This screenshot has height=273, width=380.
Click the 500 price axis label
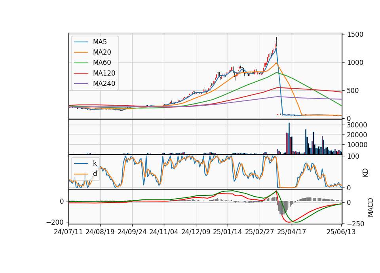pos(353,91)
